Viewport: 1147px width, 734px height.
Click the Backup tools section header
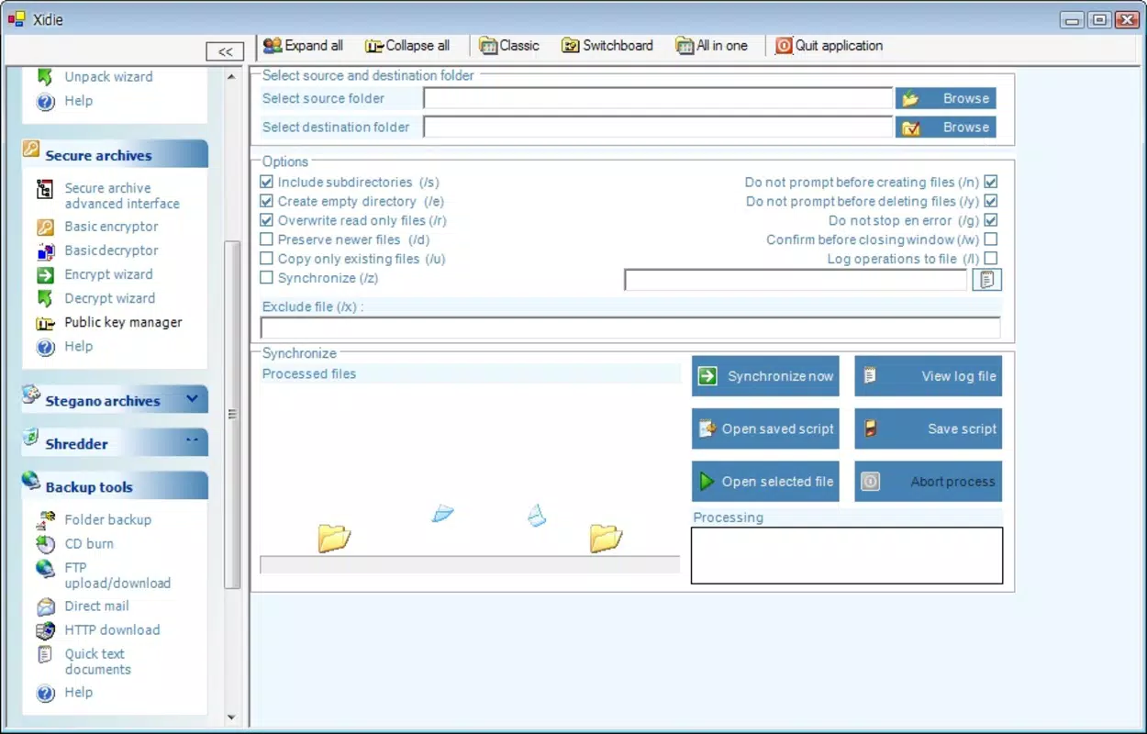[x=115, y=486]
